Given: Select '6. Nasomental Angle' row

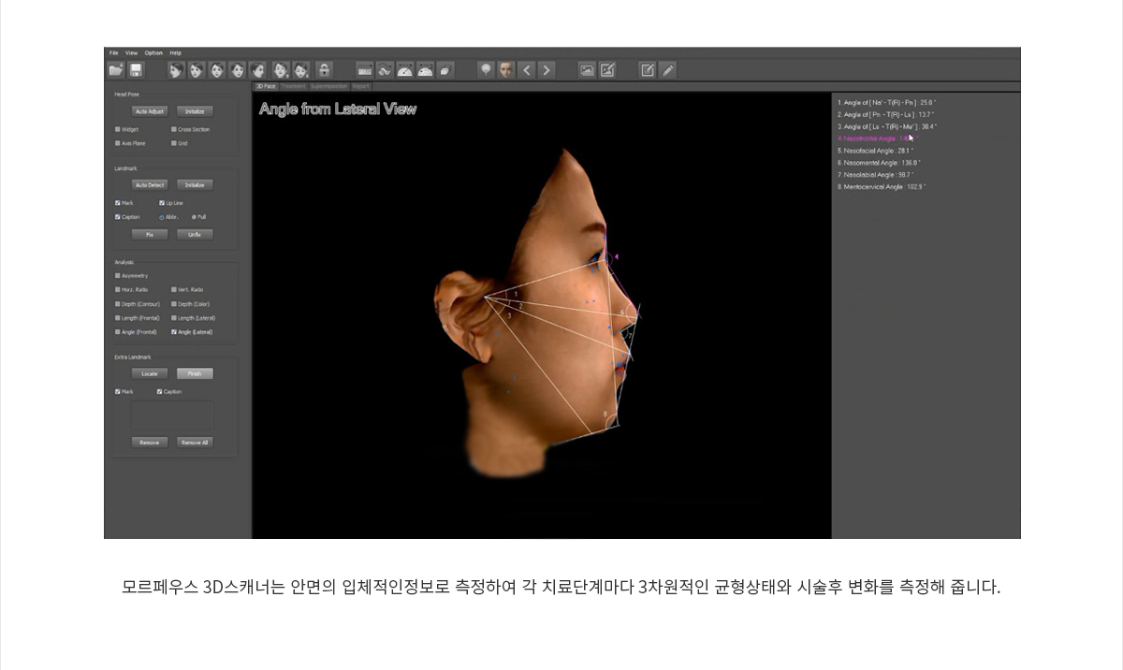Looking at the screenshot, I should tap(877, 162).
